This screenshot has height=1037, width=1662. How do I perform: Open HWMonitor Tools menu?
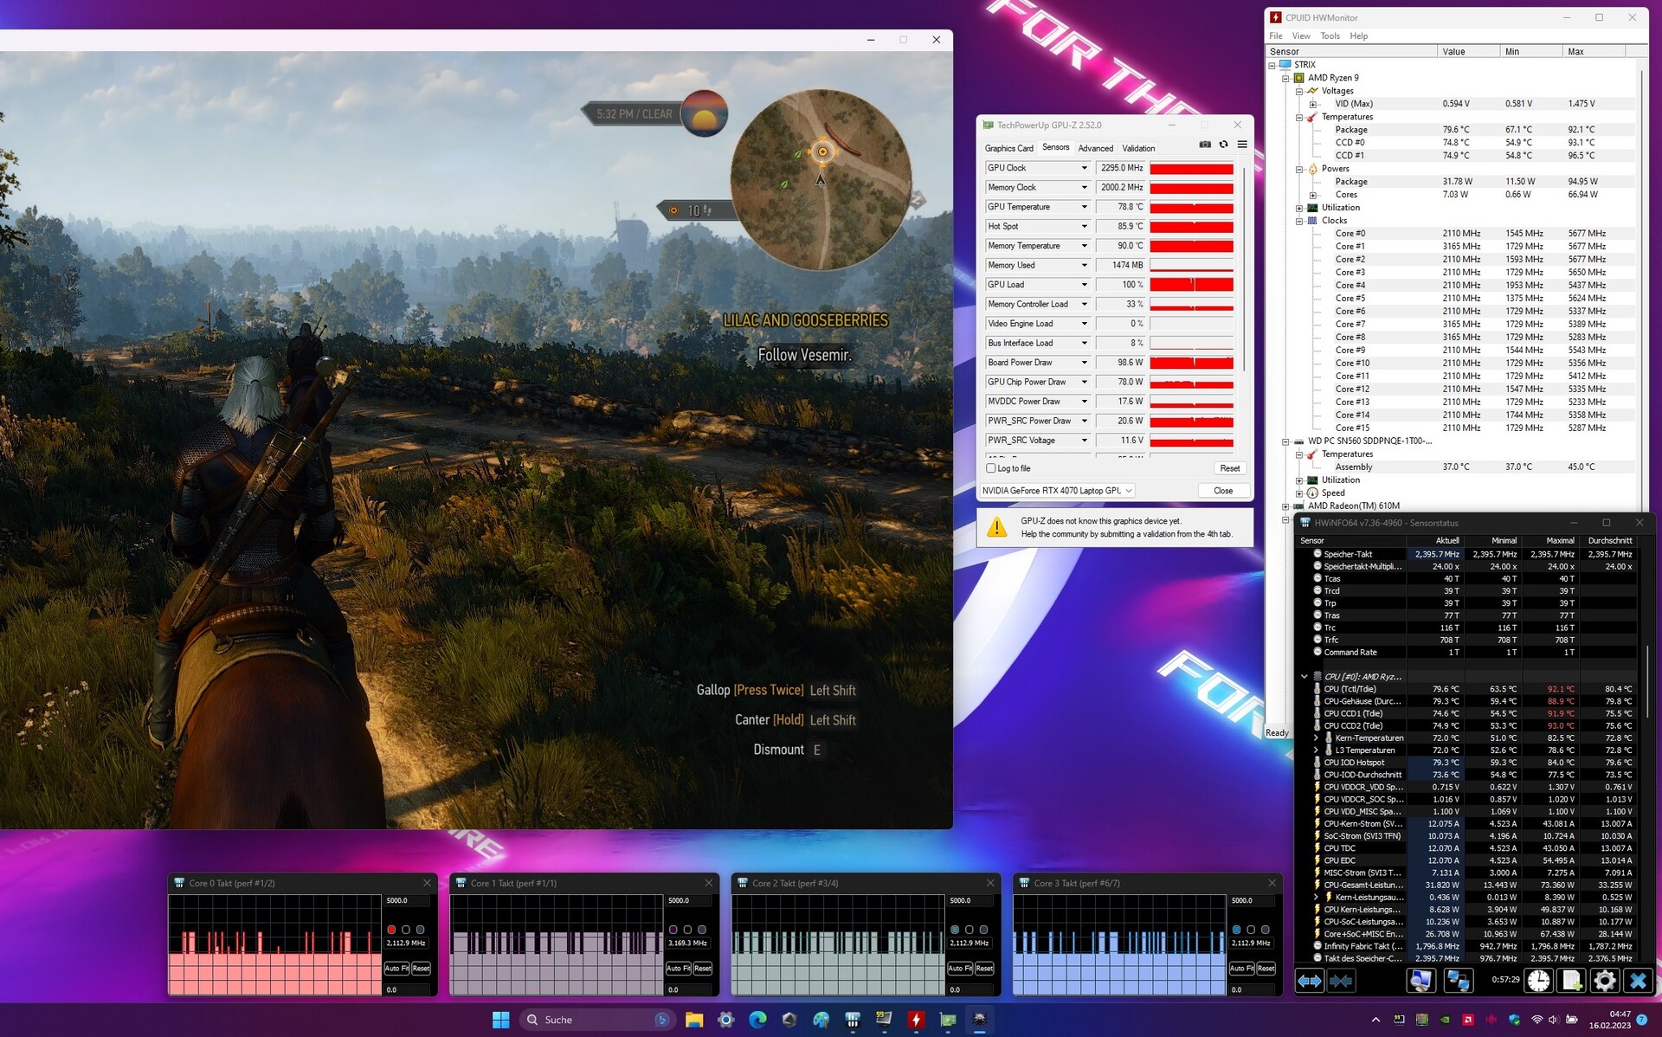(1330, 36)
